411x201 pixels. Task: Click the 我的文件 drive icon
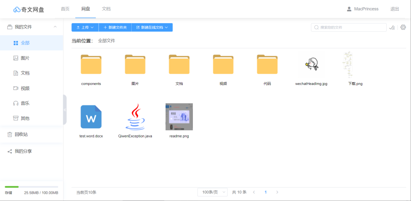point(10,27)
